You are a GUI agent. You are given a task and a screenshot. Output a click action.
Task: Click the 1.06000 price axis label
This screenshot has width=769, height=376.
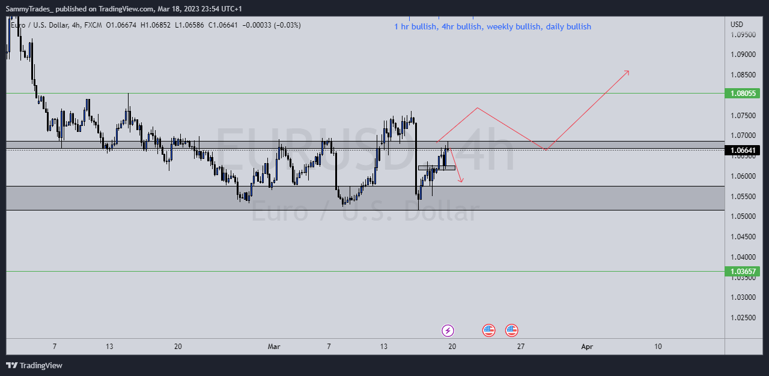[x=743, y=176]
